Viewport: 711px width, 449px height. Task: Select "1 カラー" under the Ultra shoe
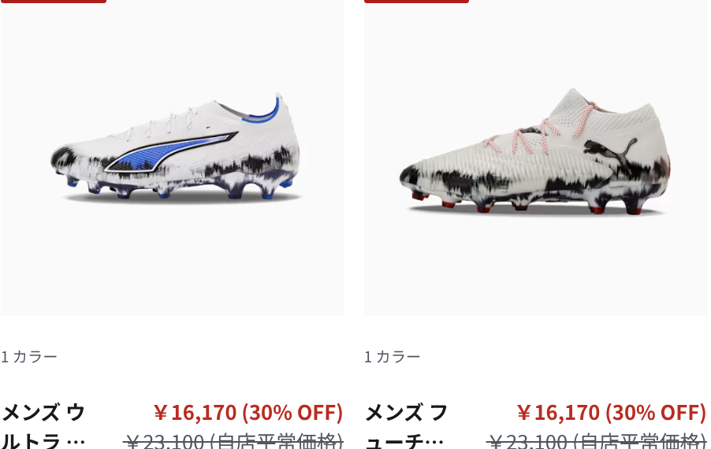(x=29, y=357)
